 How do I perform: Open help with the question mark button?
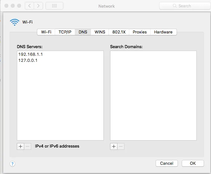(x=12, y=164)
